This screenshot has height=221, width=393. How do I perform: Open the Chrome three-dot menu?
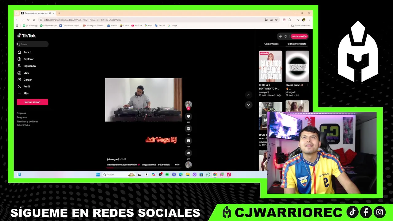pyautogui.click(x=309, y=20)
